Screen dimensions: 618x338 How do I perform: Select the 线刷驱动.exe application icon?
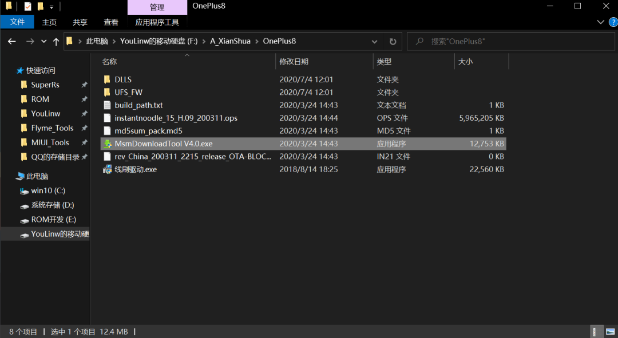point(107,169)
